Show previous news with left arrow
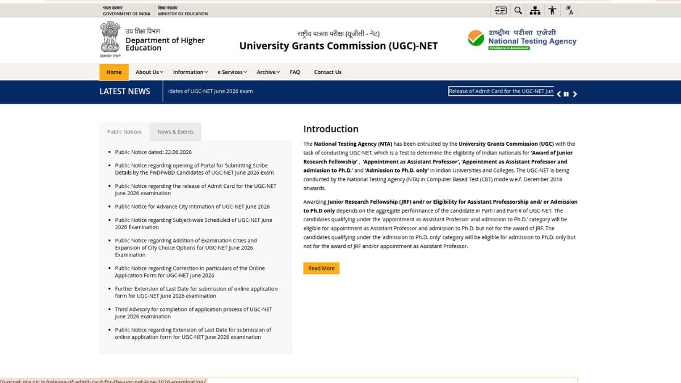Viewport: 681px width, 383px height. 558,94
